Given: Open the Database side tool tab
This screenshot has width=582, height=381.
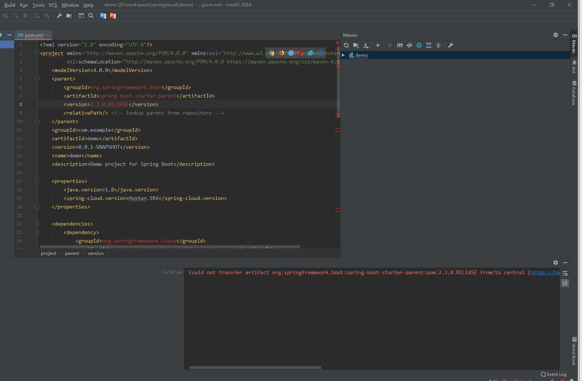Looking at the screenshot, I should pyautogui.click(x=574, y=93).
